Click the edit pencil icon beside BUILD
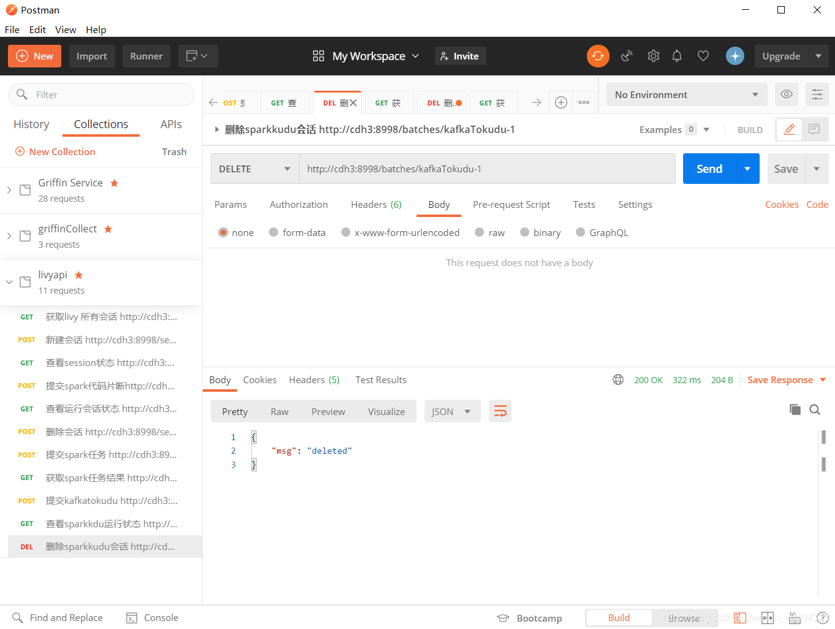The height and width of the screenshot is (629, 835). (x=789, y=129)
